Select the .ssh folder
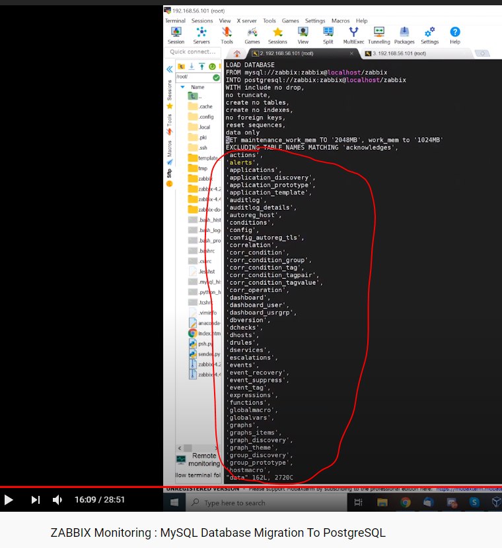 pyautogui.click(x=197, y=148)
